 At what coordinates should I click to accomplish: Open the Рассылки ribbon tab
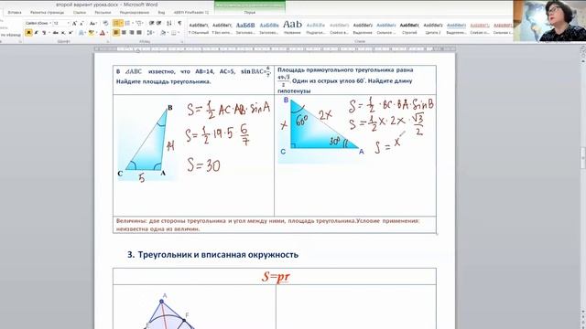tap(103, 12)
